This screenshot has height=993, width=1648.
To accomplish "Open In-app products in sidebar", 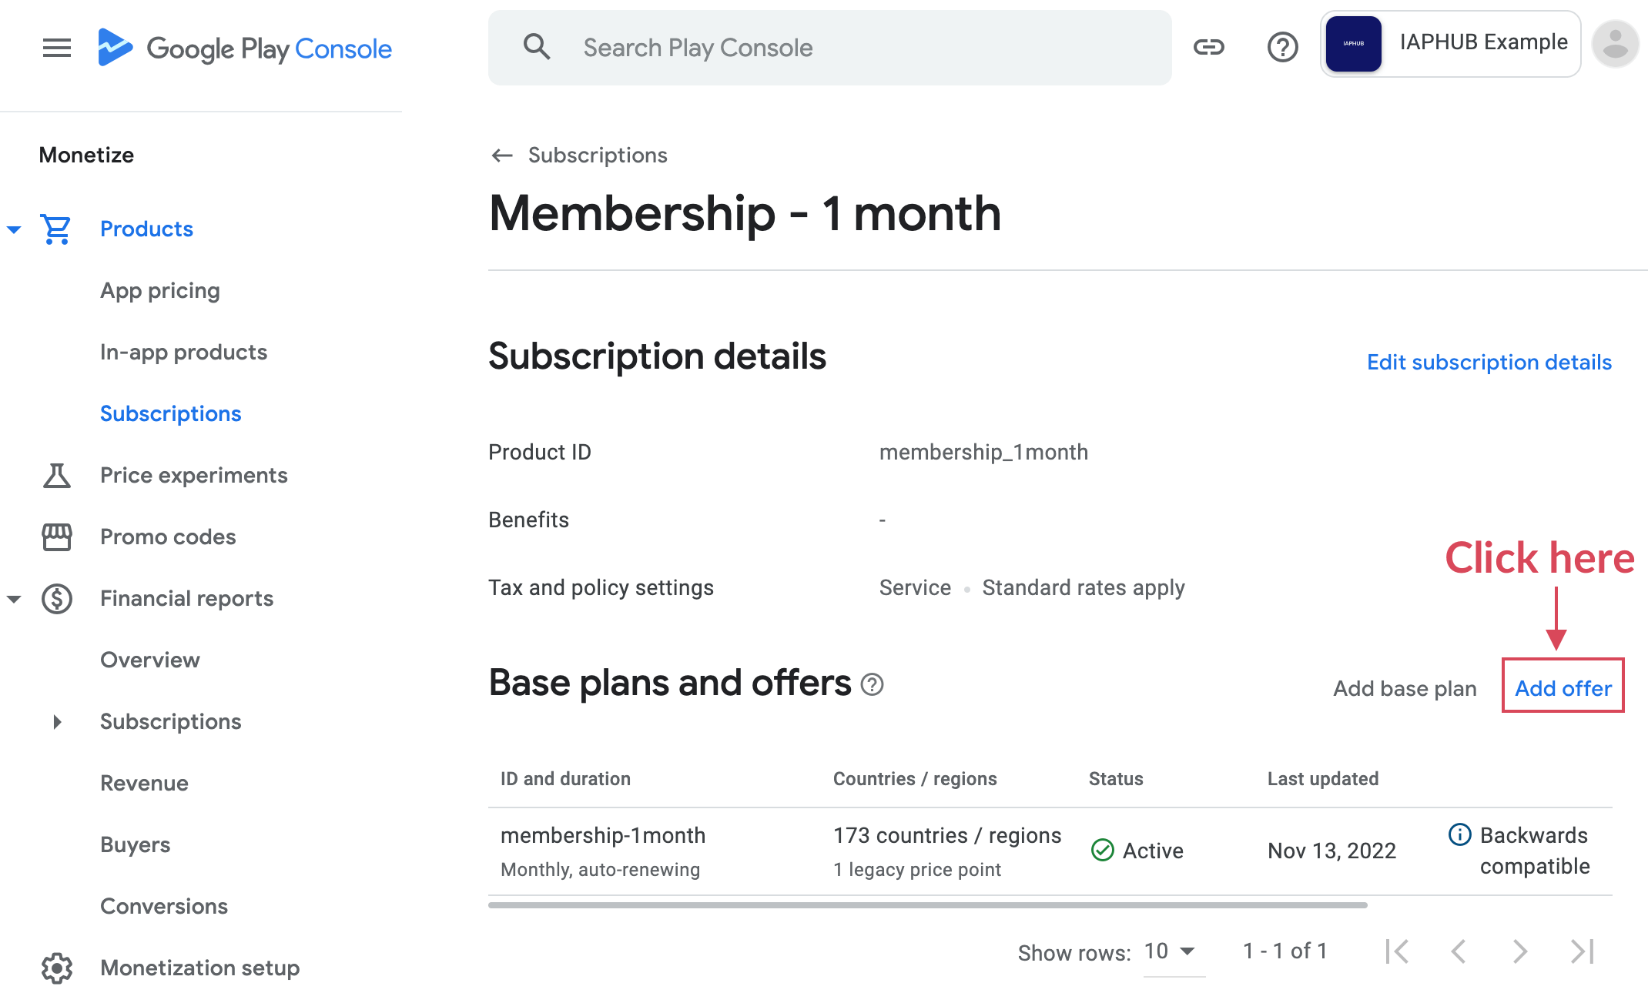I will click(183, 353).
